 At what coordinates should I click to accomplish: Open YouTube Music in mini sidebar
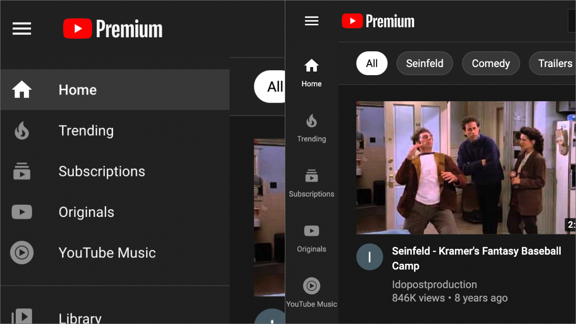click(311, 293)
